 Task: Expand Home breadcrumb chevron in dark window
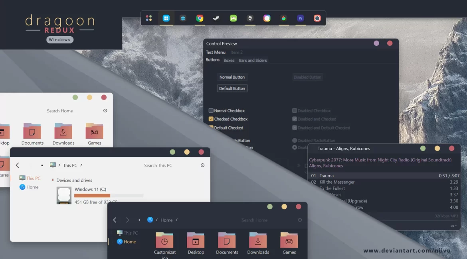[x=177, y=220]
